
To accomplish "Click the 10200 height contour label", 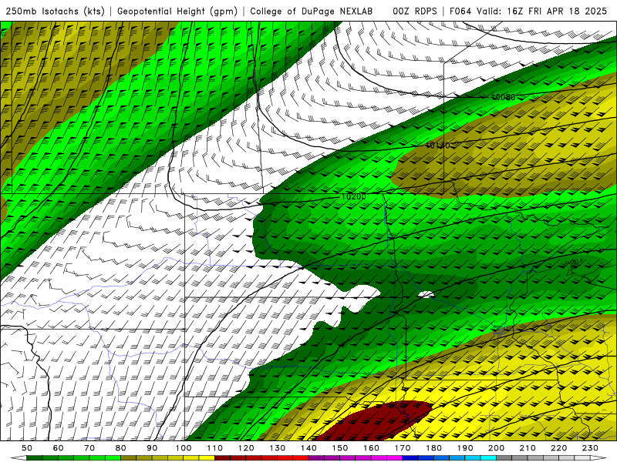I will point(354,196).
